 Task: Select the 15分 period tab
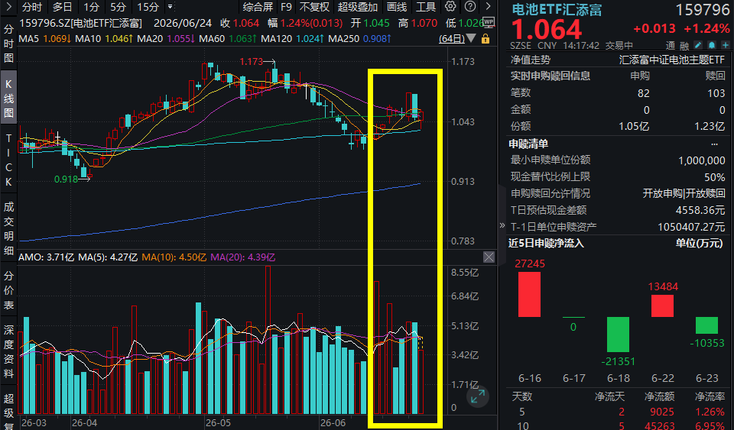point(148,7)
